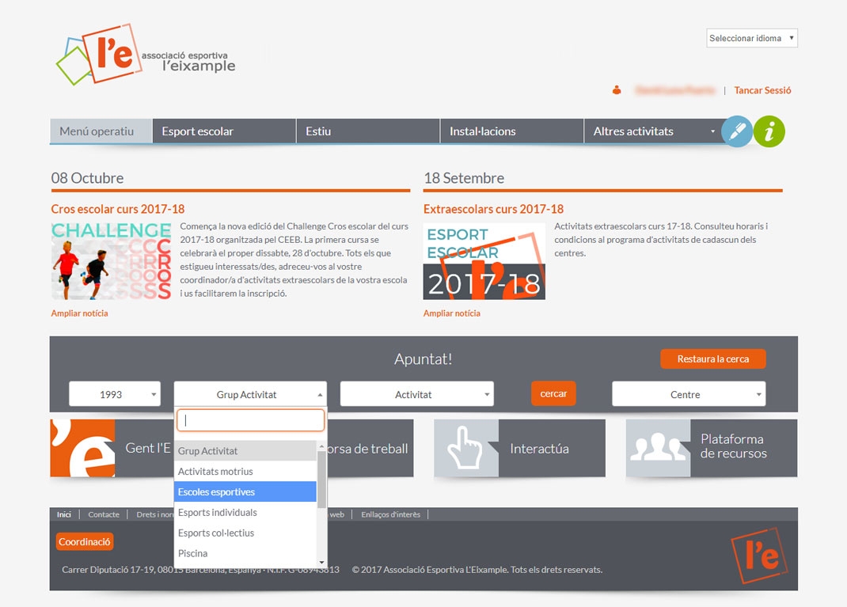Expand the Altres activitats menu arrow
The image size is (847, 607).
pos(712,131)
